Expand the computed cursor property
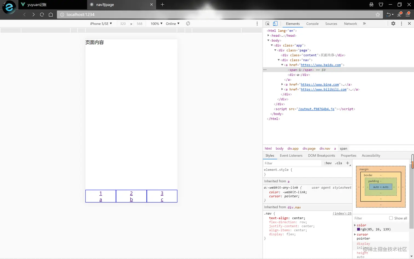 [x=355, y=234]
